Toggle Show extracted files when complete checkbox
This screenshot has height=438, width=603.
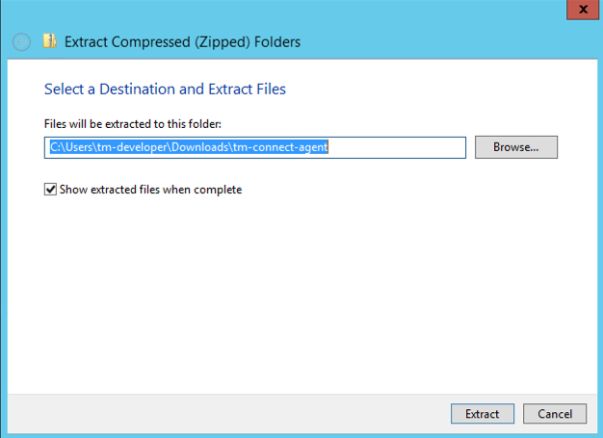pos(51,190)
